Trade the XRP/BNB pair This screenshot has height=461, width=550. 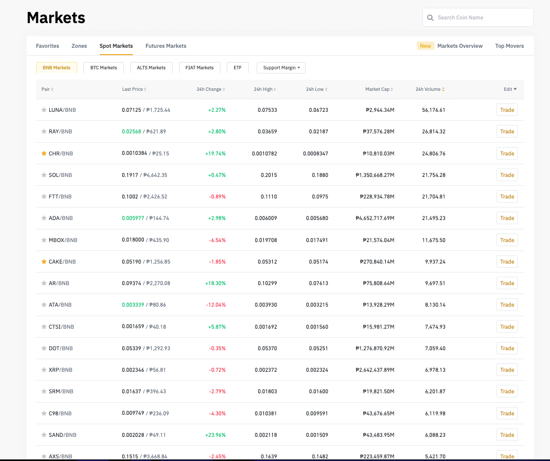click(507, 370)
